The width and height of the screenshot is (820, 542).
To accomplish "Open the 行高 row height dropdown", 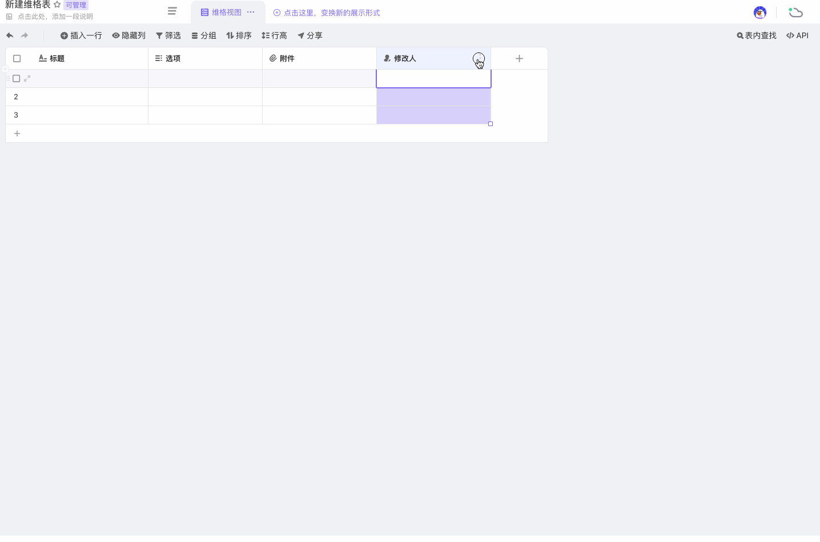I will [274, 35].
